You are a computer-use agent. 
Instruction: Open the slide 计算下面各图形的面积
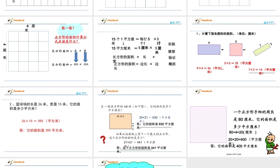[234, 51]
